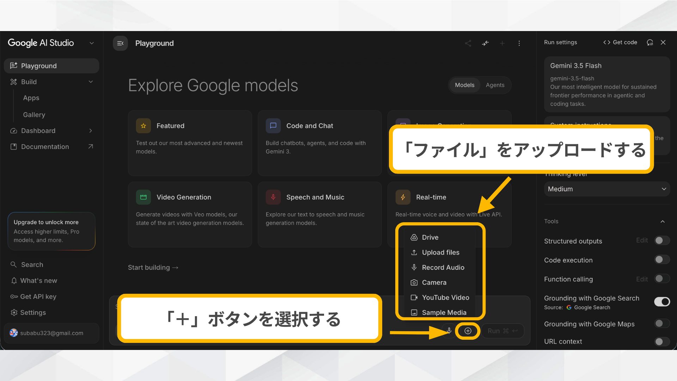
Task: Click Upgrade to unlock more banner
Action: 51,231
